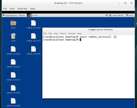
Task: Click the volume speaker icon in GNOME panel
Action: [106, 15]
